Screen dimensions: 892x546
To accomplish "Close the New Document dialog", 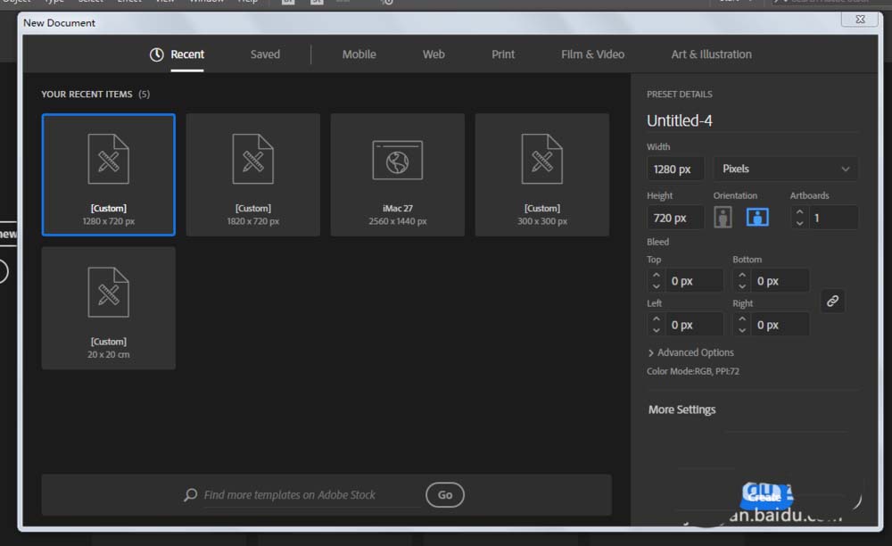I will pyautogui.click(x=860, y=20).
